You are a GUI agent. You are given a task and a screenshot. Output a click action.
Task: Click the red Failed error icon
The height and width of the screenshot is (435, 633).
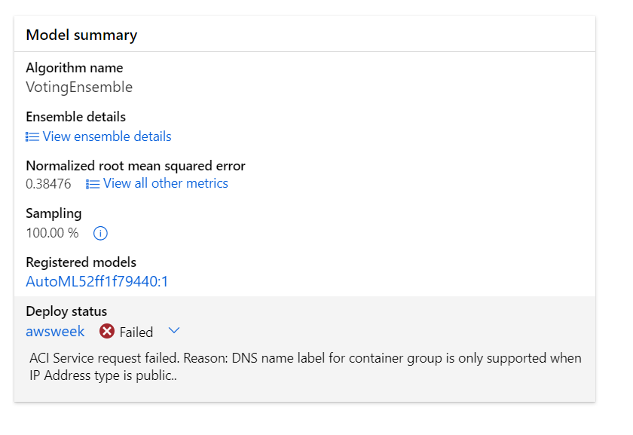[107, 332]
